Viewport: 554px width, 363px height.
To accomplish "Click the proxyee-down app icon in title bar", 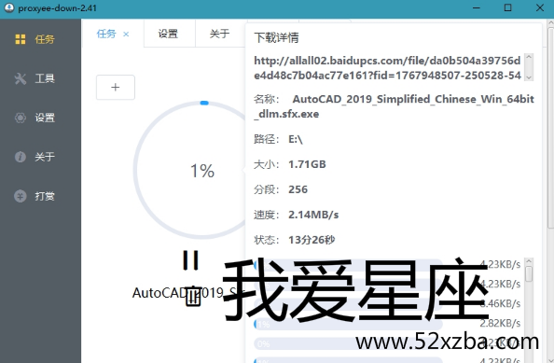I will point(8,7).
